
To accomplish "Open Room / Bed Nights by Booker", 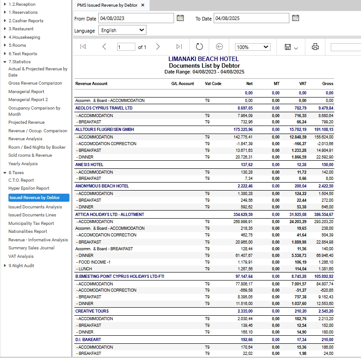I will tap(37, 147).
